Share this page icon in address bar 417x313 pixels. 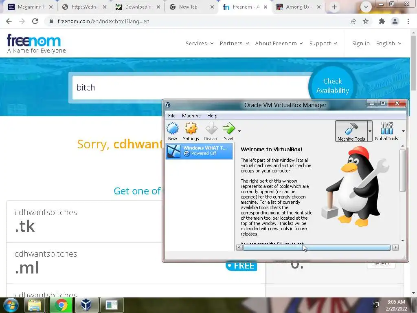tap(353, 21)
